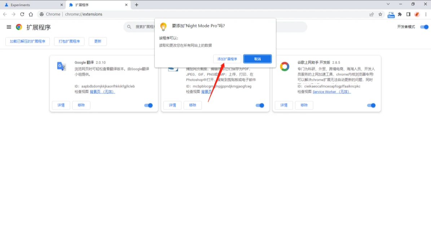Go back to previous page
The height and width of the screenshot is (231, 431).
[5, 14]
